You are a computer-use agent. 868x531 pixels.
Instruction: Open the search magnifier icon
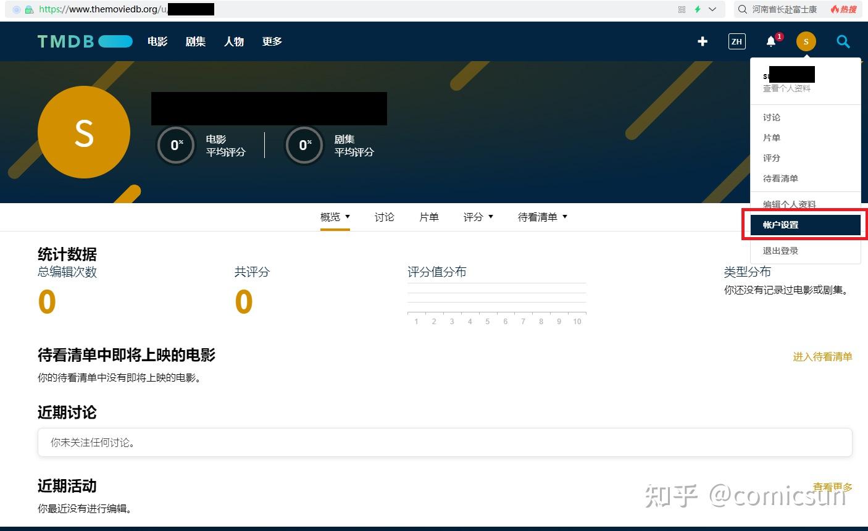click(843, 42)
